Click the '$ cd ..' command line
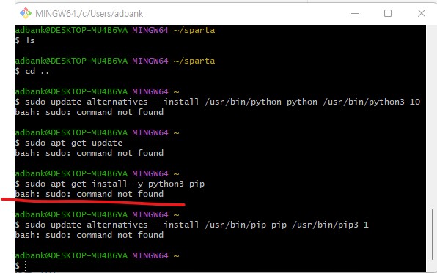This screenshot has height=273, width=437. coord(32,71)
